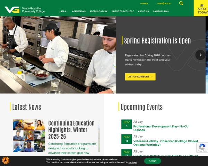Accept the cookies notice
The image size is (208, 166).
[x=153, y=161]
